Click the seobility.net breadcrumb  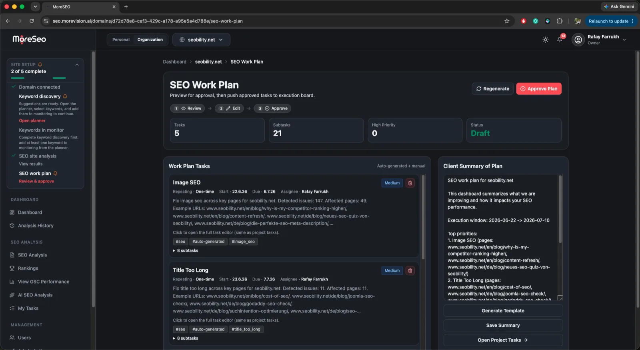(x=208, y=62)
